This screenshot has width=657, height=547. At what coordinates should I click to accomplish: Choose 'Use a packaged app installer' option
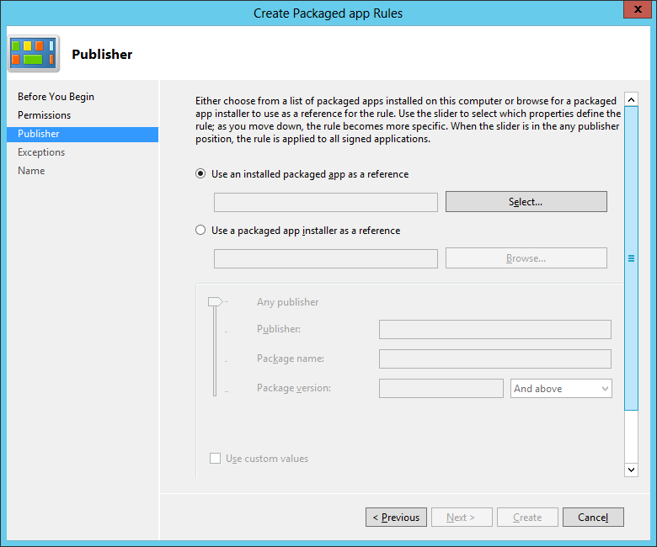click(x=200, y=230)
